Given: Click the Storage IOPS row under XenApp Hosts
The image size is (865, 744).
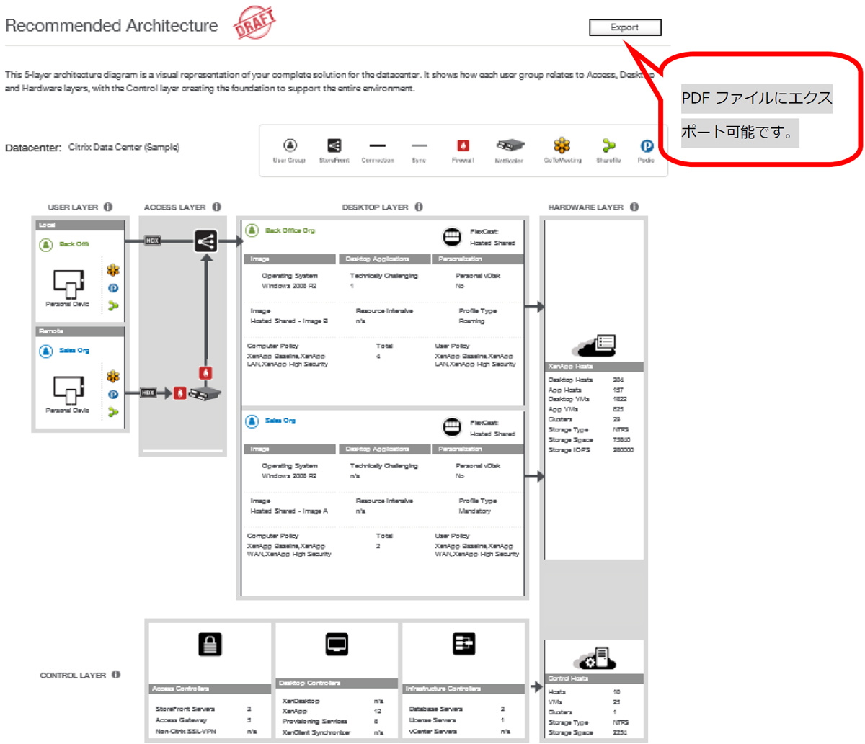Looking at the screenshot, I should click(x=591, y=450).
